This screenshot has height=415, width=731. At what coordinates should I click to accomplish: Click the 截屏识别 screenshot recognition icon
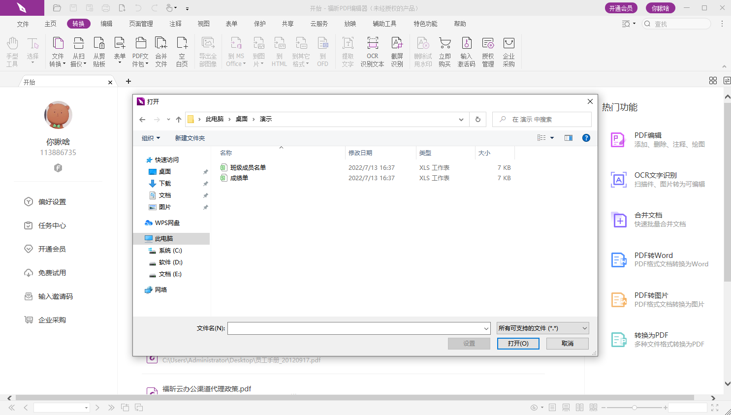pyautogui.click(x=397, y=51)
